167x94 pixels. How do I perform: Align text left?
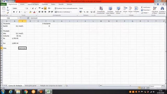[x=39, y=12]
